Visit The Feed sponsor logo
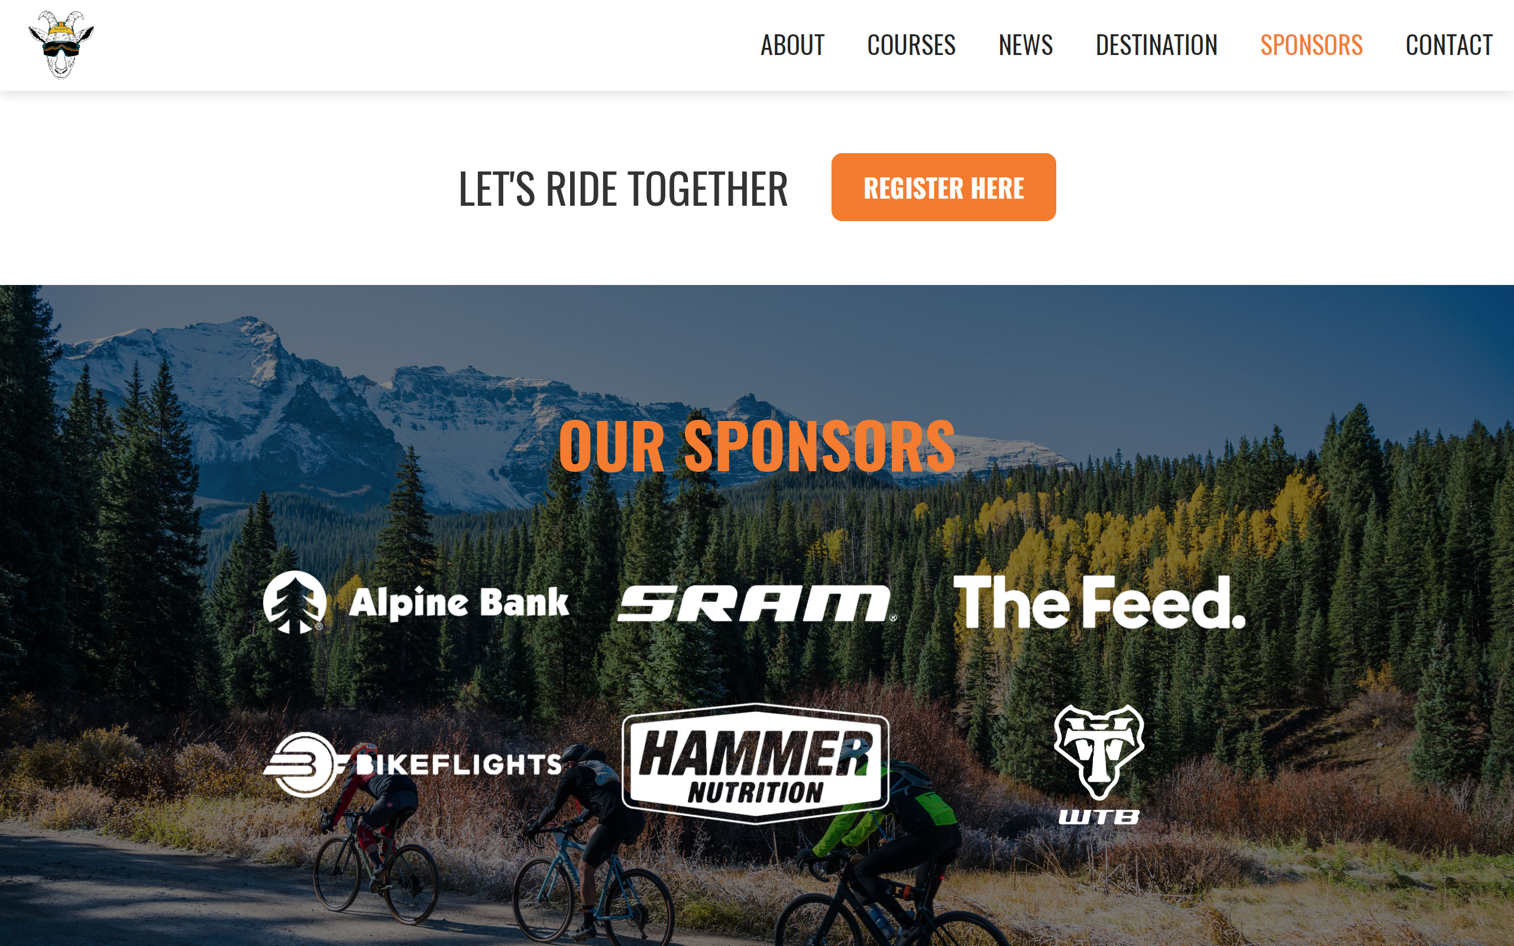1514x946 pixels. [x=1099, y=602]
